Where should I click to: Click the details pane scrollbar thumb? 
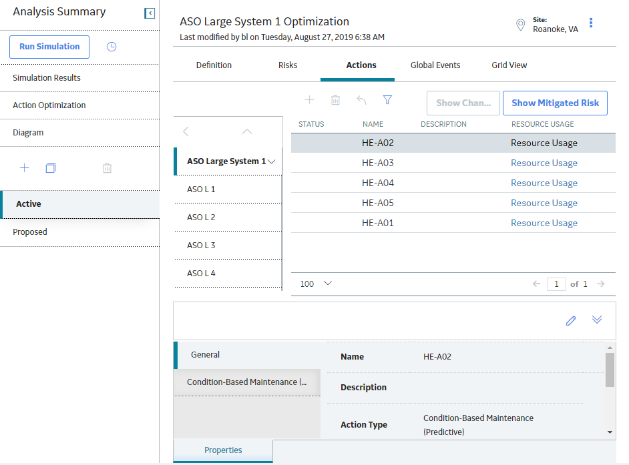[x=610, y=370]
